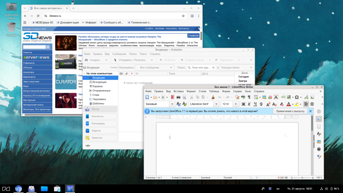The height and width of the screenshot is (193, 343).
Task: Click the 'Примечания к выпуску' button
Action: [x=290, y=111]
